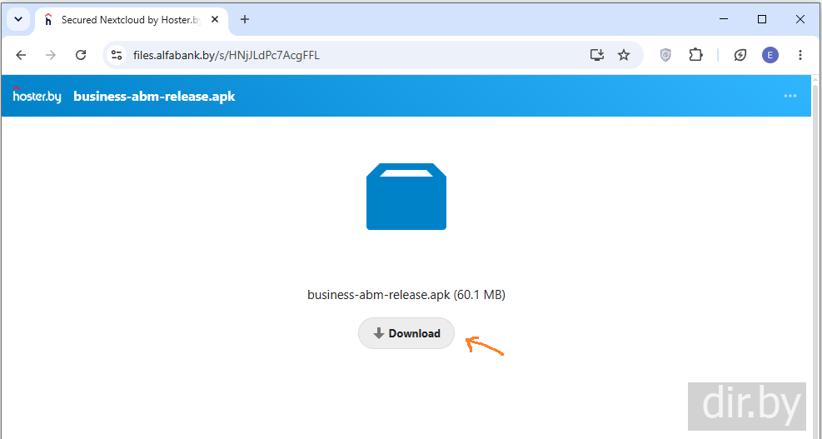The height and width of the screenshot is (439, 822).
Task: Select the Secured Nextcloud by Hoster.by tab
Action: tap(131, 20)
